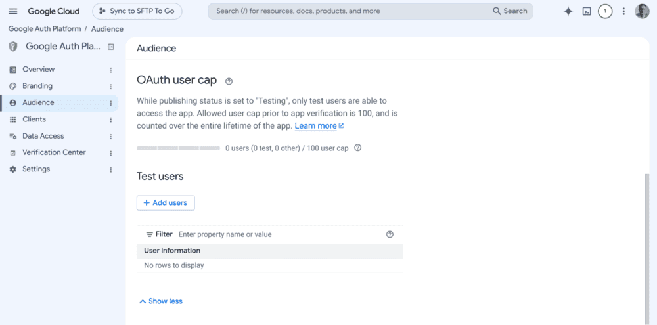Open more options for Clients
Viewport: 657px width, 325px height.
(111, 119)
